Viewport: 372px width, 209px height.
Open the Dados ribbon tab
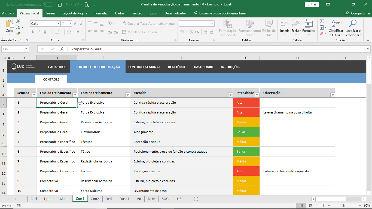120,13
